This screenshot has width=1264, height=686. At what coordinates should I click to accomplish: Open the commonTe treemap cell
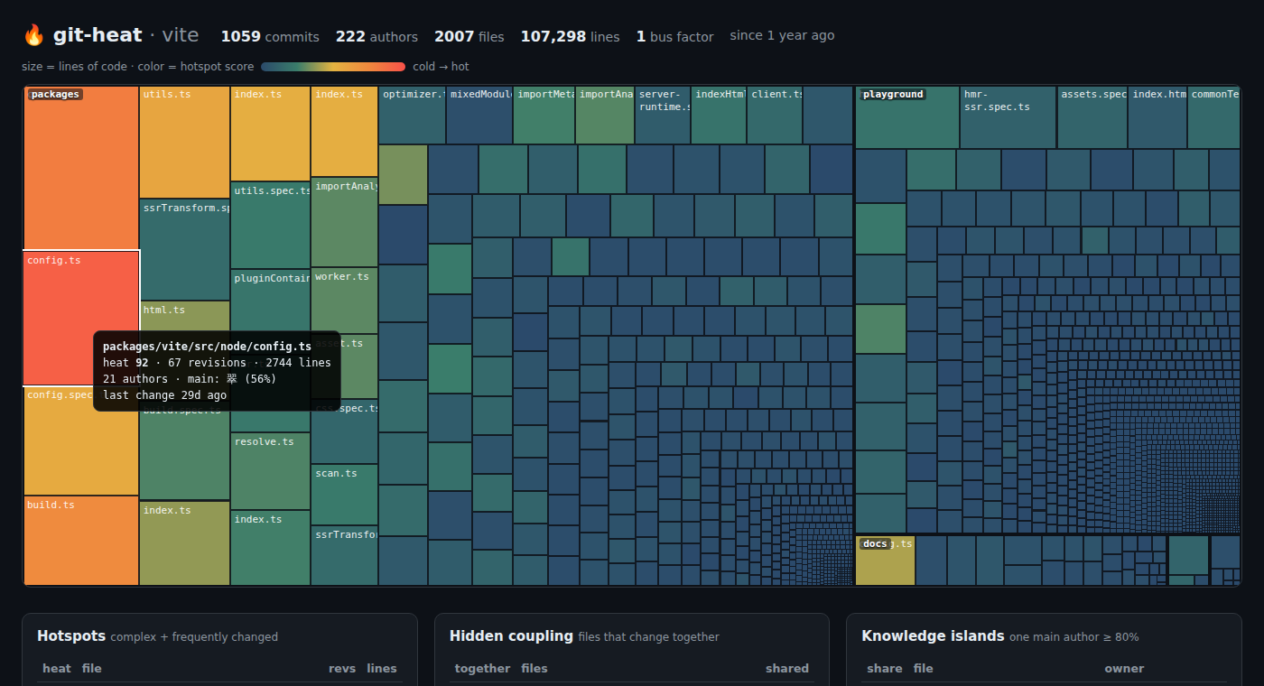(x=1214, y=117)
